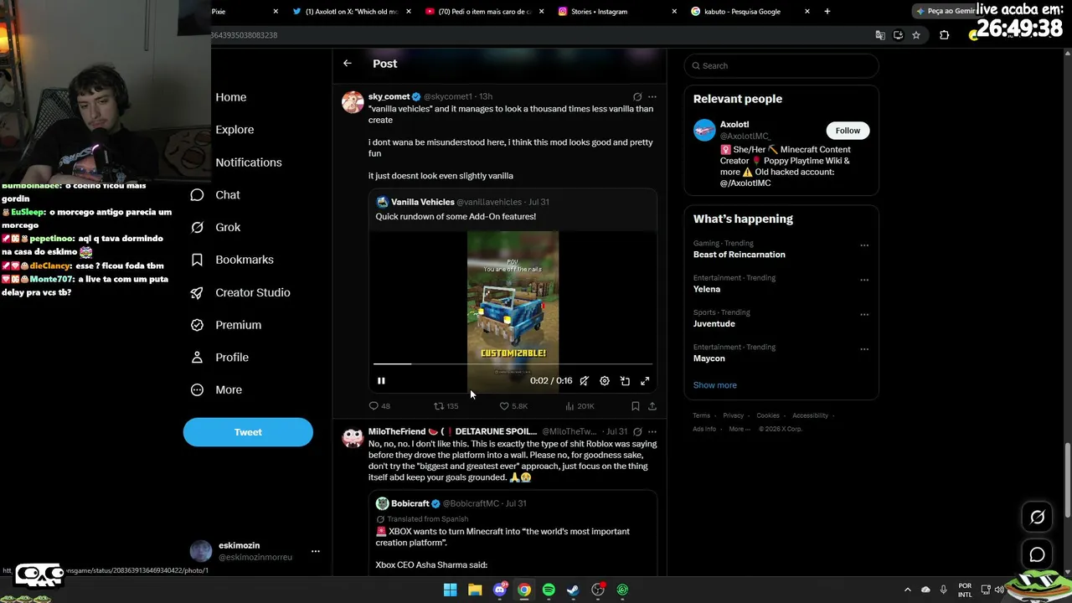Screen dimensions: 1072x603
Task: Open Steam from the taskbar
Action: pos(573,590)
